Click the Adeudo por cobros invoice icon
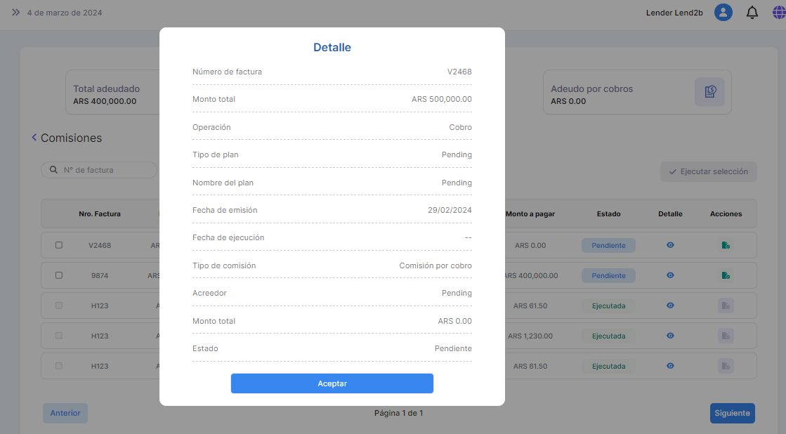786x434 pixels. pyautogui.click(x=709, y=92)
